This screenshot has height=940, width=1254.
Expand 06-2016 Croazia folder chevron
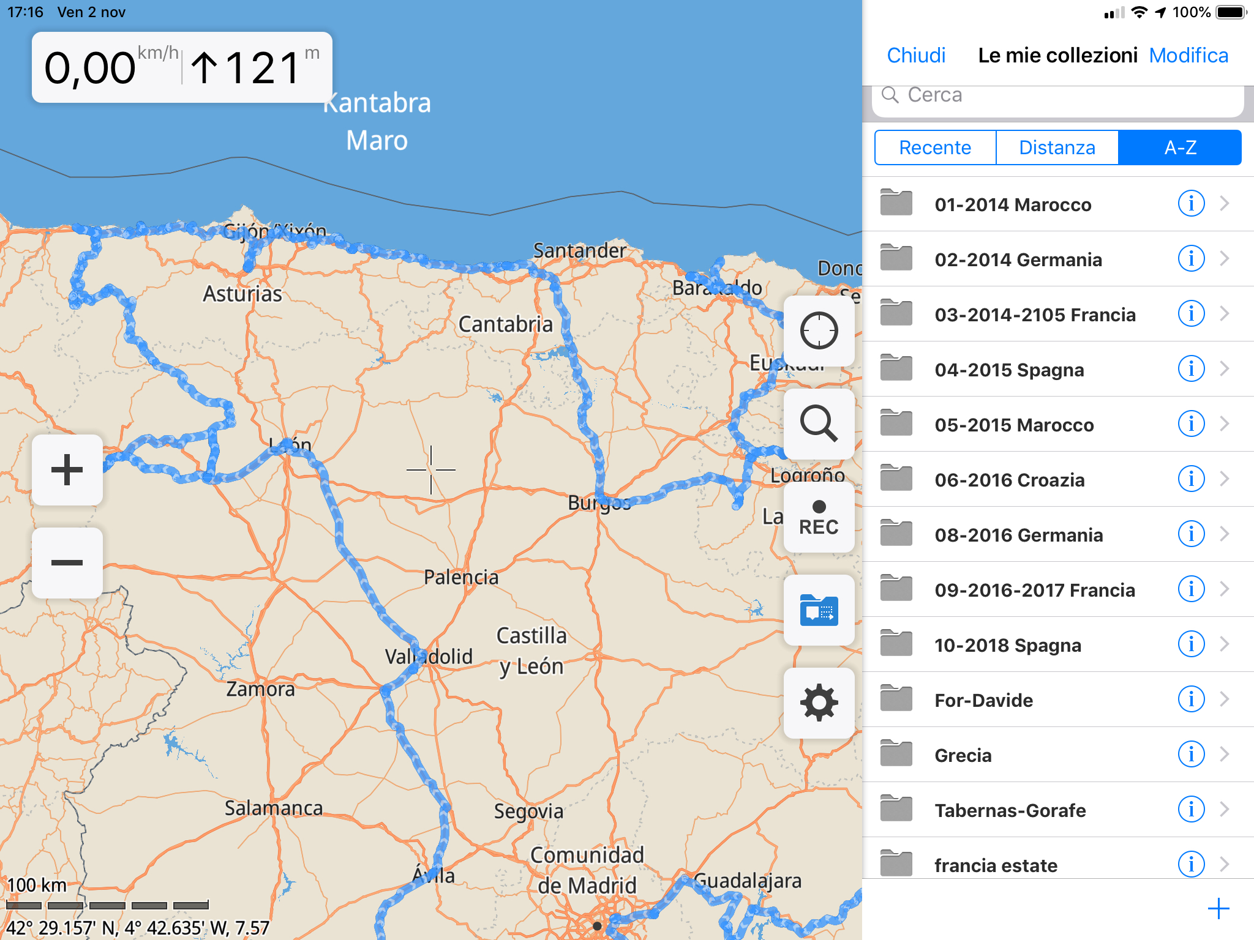point(1224,479)
